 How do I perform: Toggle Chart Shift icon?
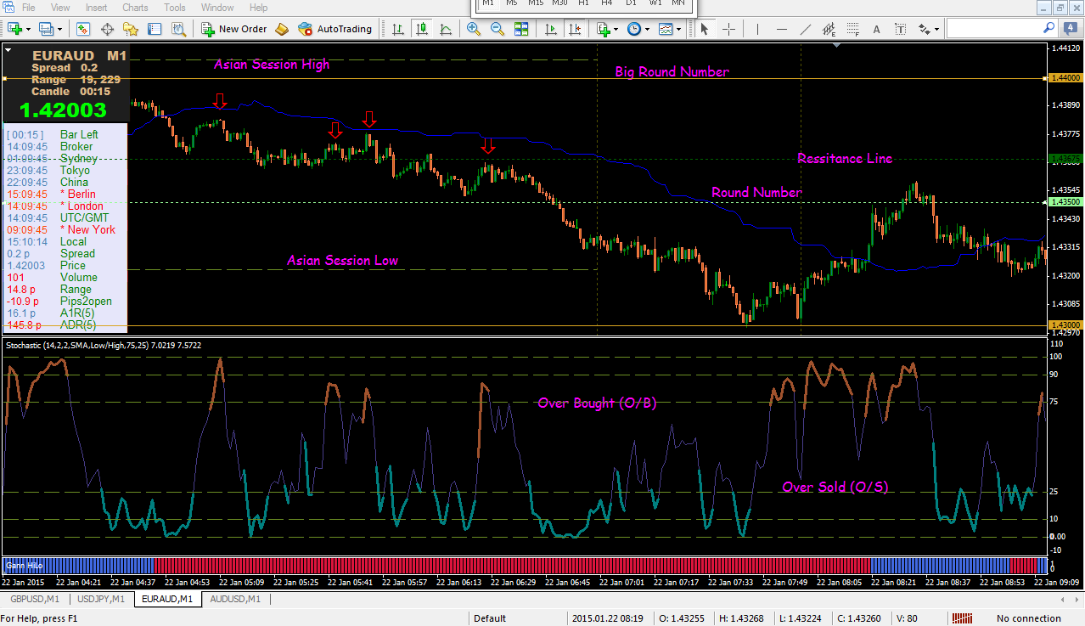click(x=575, y=29)
